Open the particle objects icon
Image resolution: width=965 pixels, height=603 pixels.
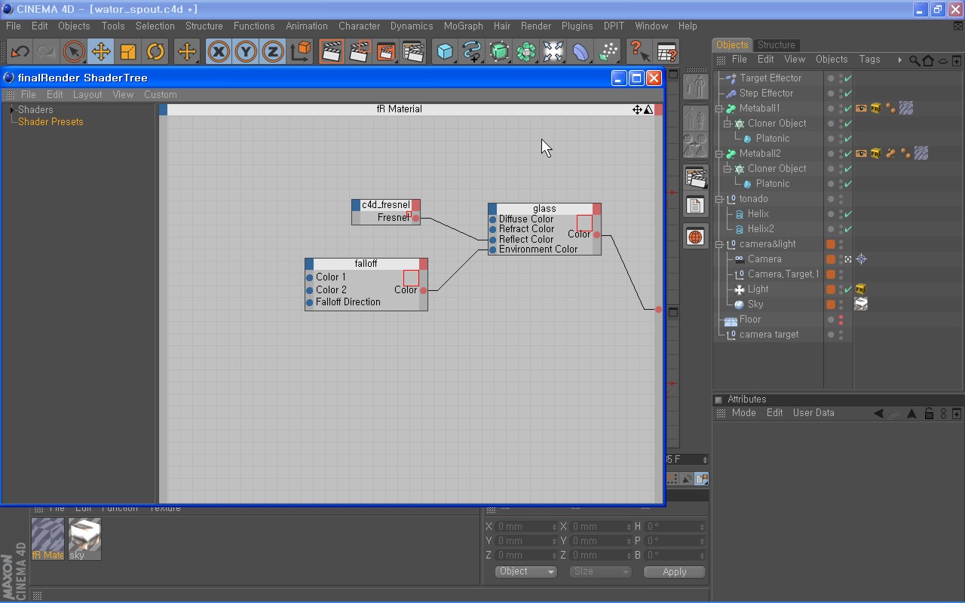(608, 52)
